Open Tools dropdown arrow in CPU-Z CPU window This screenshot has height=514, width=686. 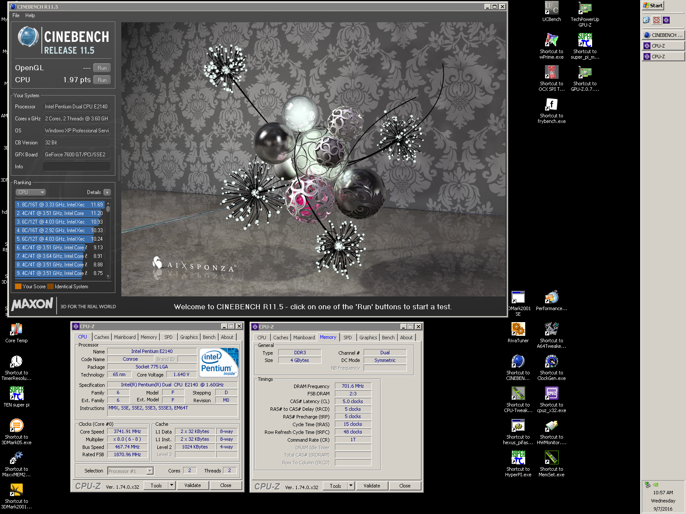(x=171, y=485)
